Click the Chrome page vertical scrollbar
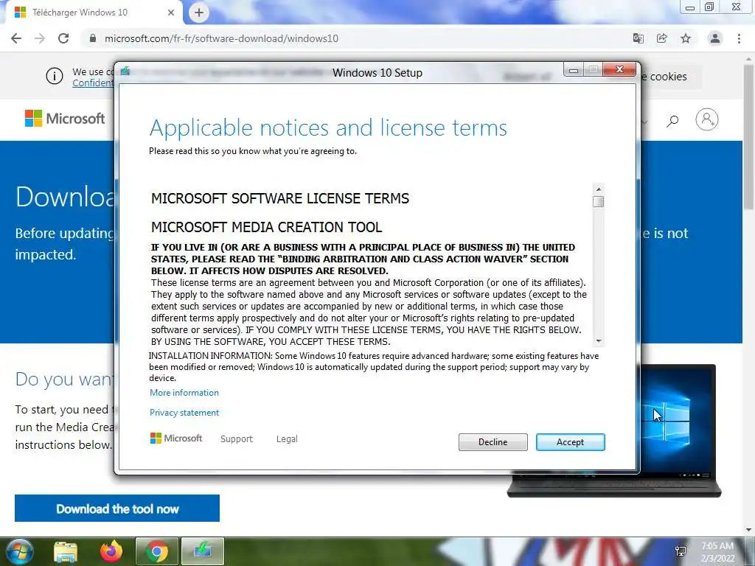This screenshot has height=566, width=755. [748, 137]
